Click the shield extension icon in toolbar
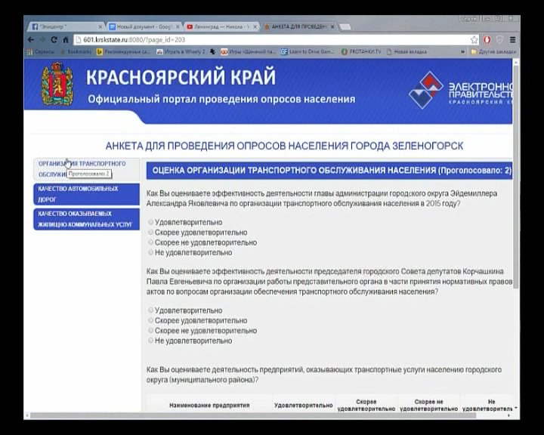This screenshot has height=435, width=544. point(499,40)
